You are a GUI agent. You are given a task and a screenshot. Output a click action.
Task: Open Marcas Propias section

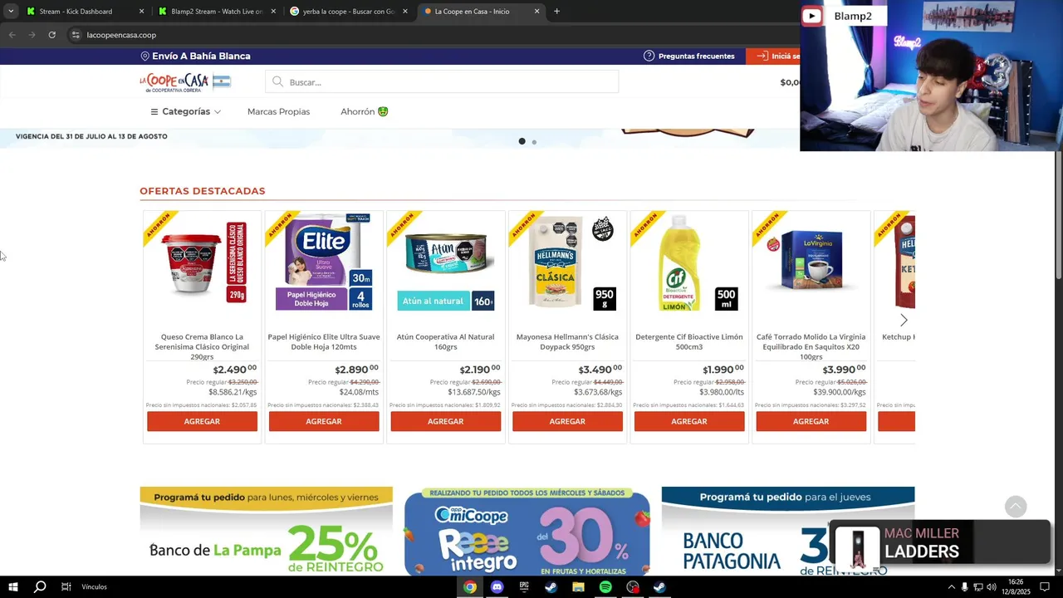click(278, 111)
